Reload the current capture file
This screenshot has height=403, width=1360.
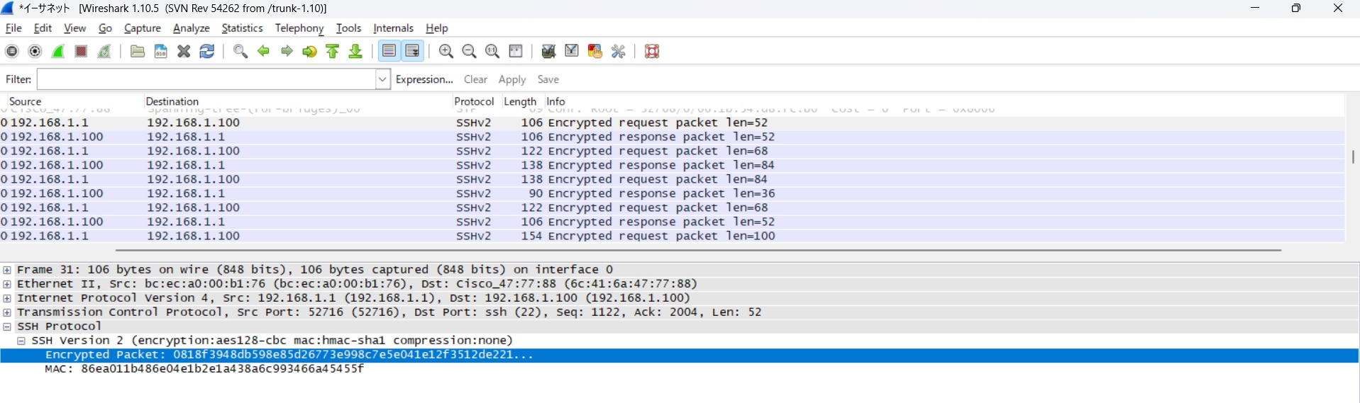(x=207, y=51)
